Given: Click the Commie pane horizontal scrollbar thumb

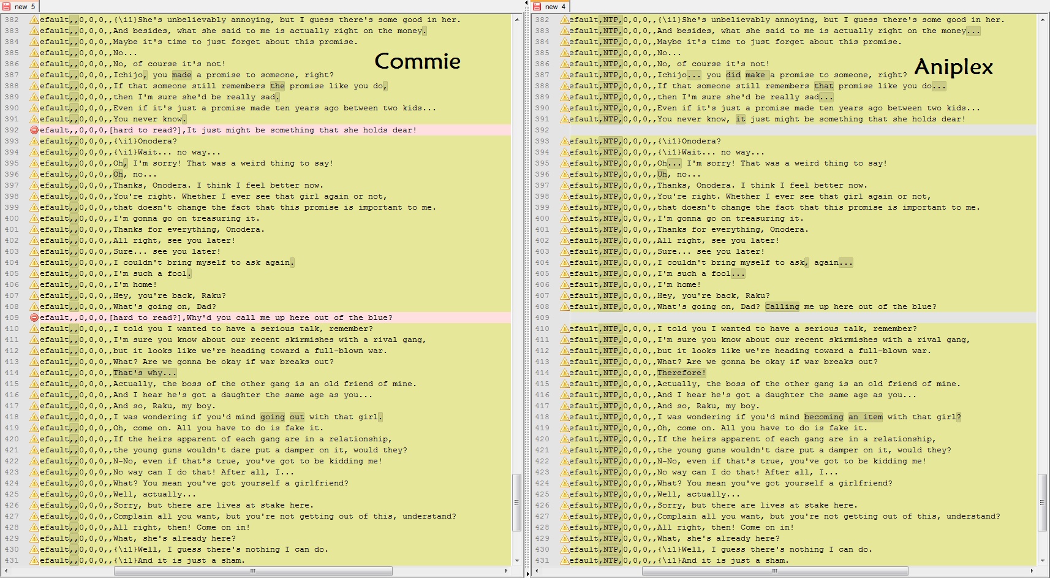Looking at the screenshot, I should pos(253,571).
